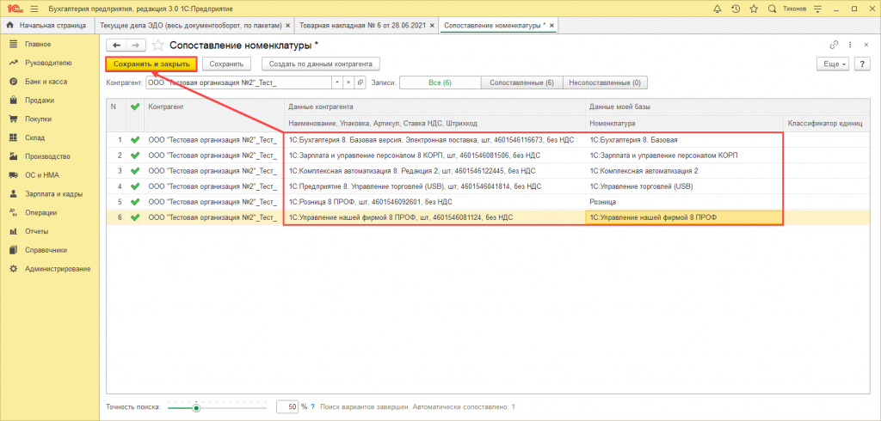Click the search accuracy percent field
This screenshot has width=881, height=421.
point(287,406)
